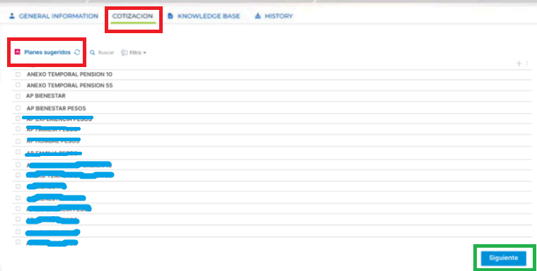Collapse the Planes sugeridos section icon
The height and width of the screenshot is (271, 537).
pyautogui.click(x=18, y=52)
